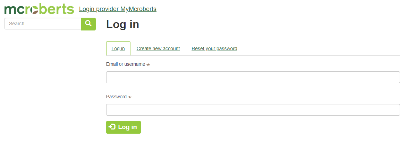Click the divider line under the heading

point(253,34)
